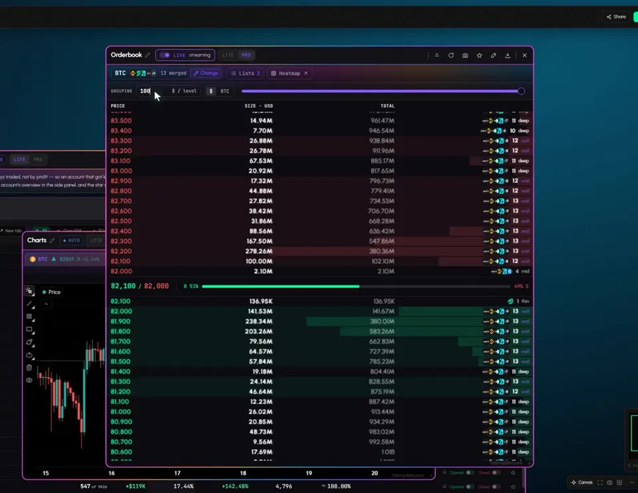Click the Canvas button

(x=582, y=482)
